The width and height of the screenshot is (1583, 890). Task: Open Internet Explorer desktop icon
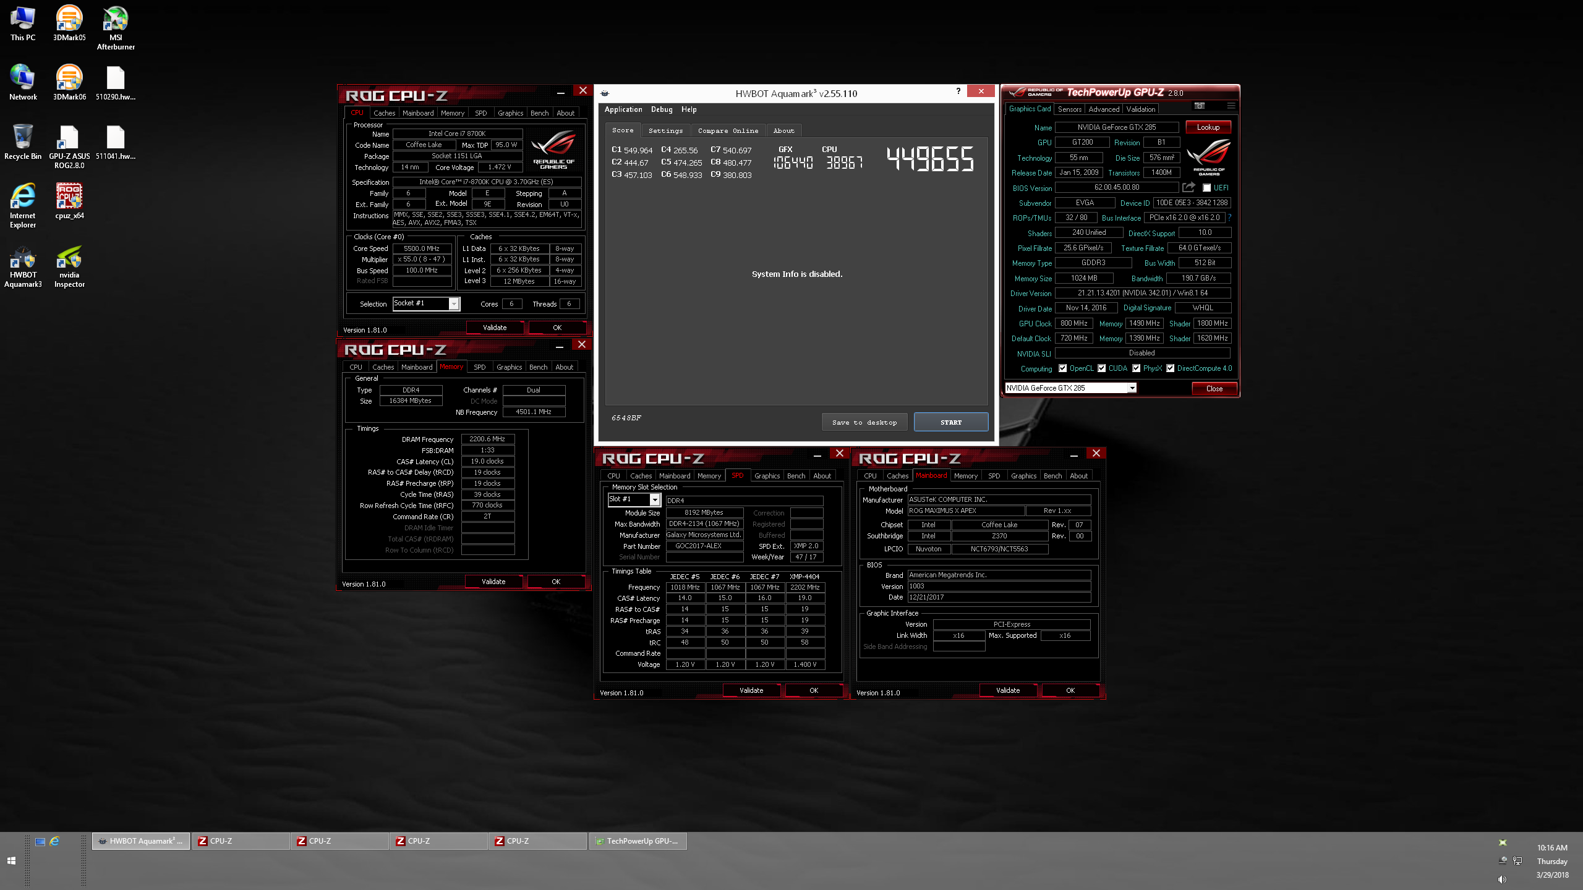point(23,206)
